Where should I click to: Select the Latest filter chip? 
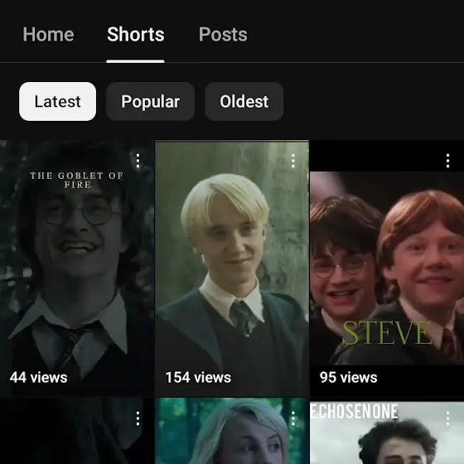(x=57, y=101)
